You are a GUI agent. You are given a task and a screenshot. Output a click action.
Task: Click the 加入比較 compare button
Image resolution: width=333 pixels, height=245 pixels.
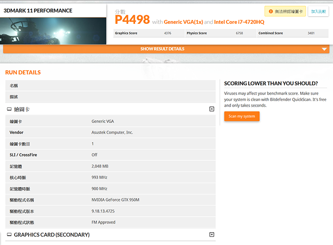pyautogui.click(x=318, y=11)
